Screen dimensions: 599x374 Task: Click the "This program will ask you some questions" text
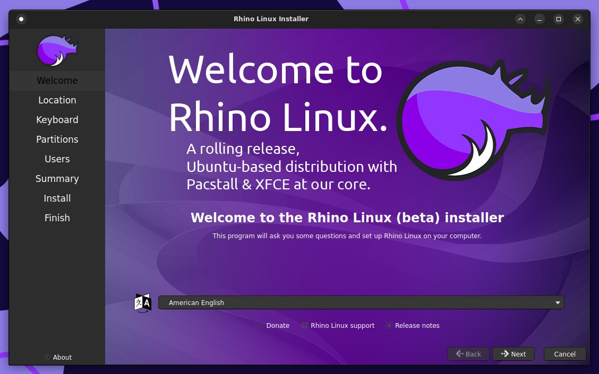coord(347,236)
